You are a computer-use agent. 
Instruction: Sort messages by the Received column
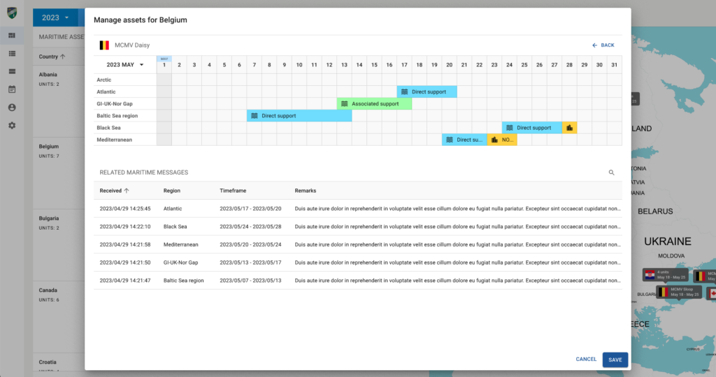114,191
